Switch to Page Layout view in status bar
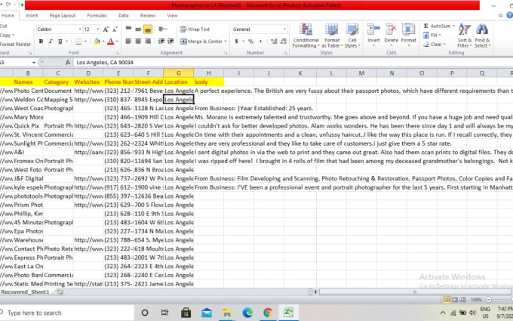This screenshot has height=321, width=513. (455, 299)
